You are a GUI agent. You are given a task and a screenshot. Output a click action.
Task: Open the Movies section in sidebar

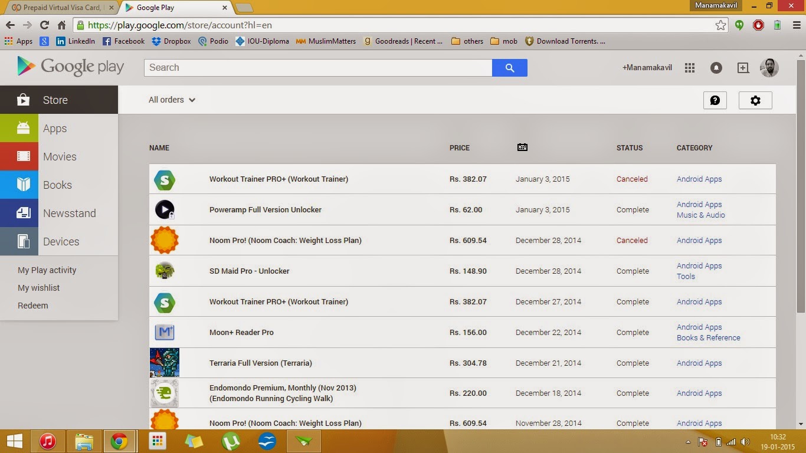[59, 156]
